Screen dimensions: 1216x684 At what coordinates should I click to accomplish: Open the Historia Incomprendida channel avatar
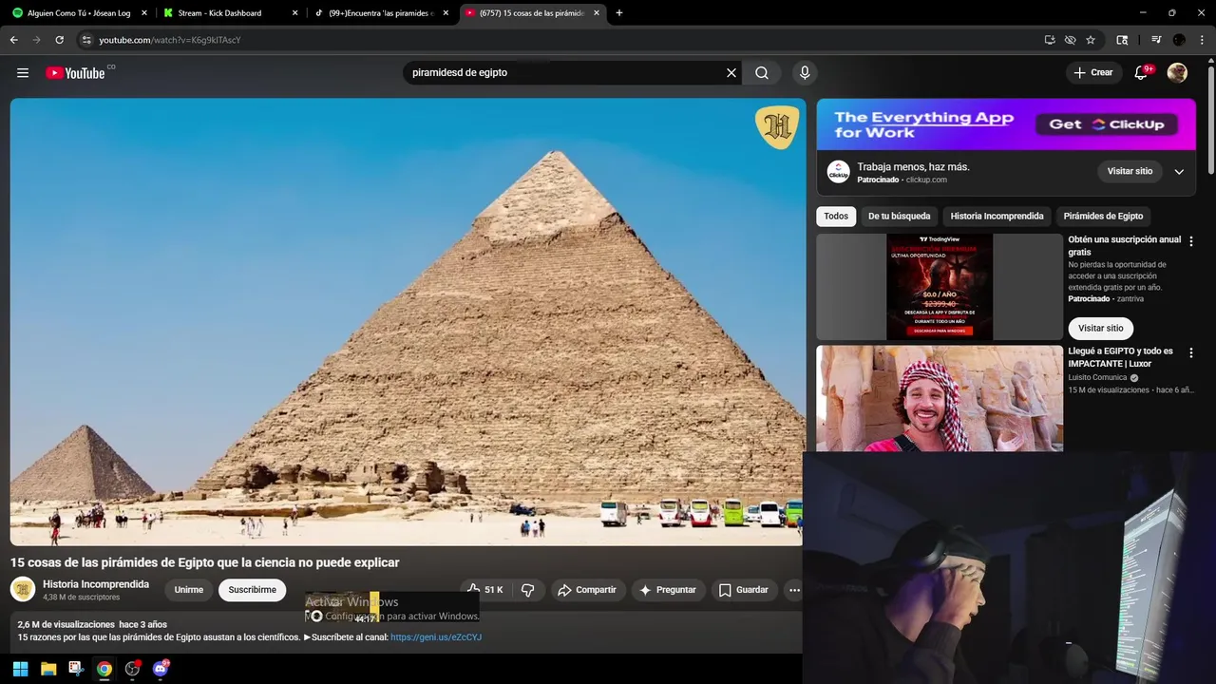[x=23, y=590]
